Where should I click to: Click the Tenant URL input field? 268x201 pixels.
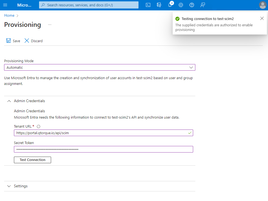pyautogui.click(x=101, y=133)
